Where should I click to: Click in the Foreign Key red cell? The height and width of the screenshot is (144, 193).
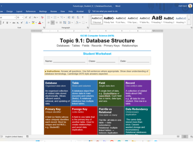[84, 121]
